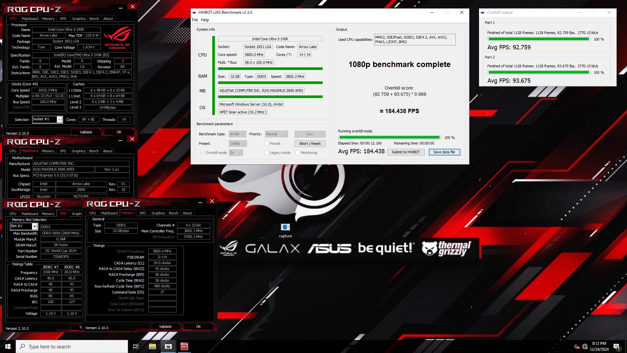Open the network globe tray icon

pos(585,346)
